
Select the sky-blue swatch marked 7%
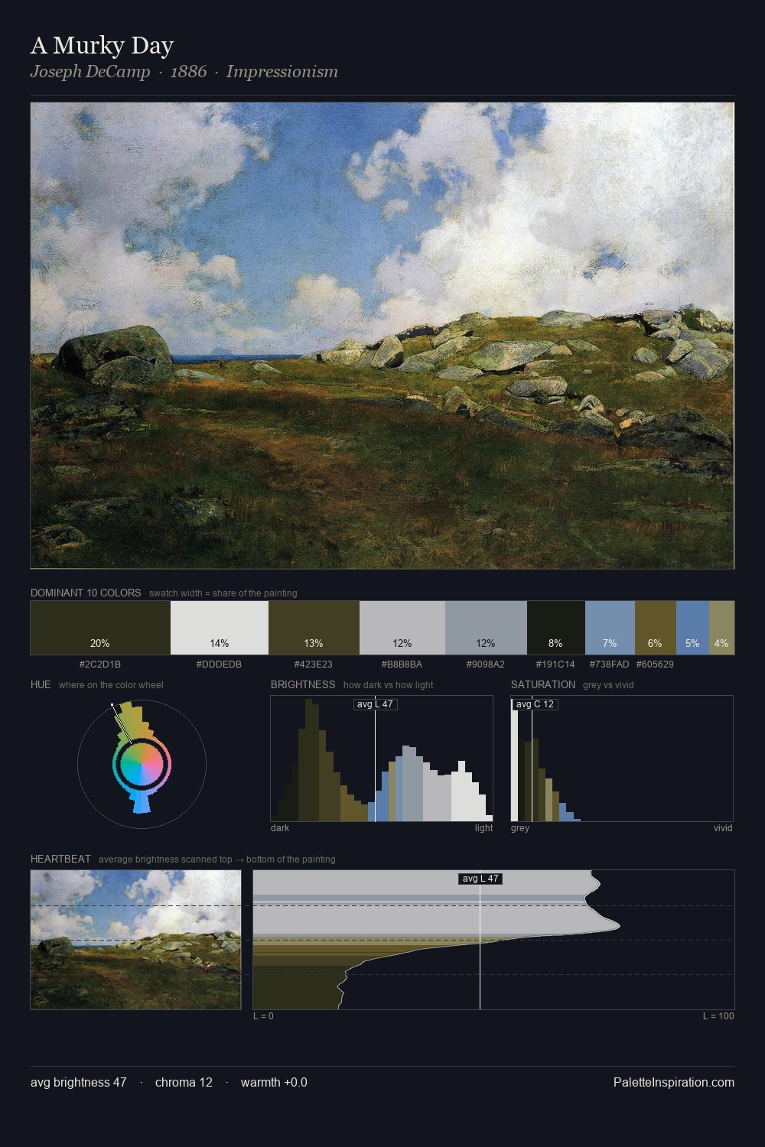pos(610,628)
